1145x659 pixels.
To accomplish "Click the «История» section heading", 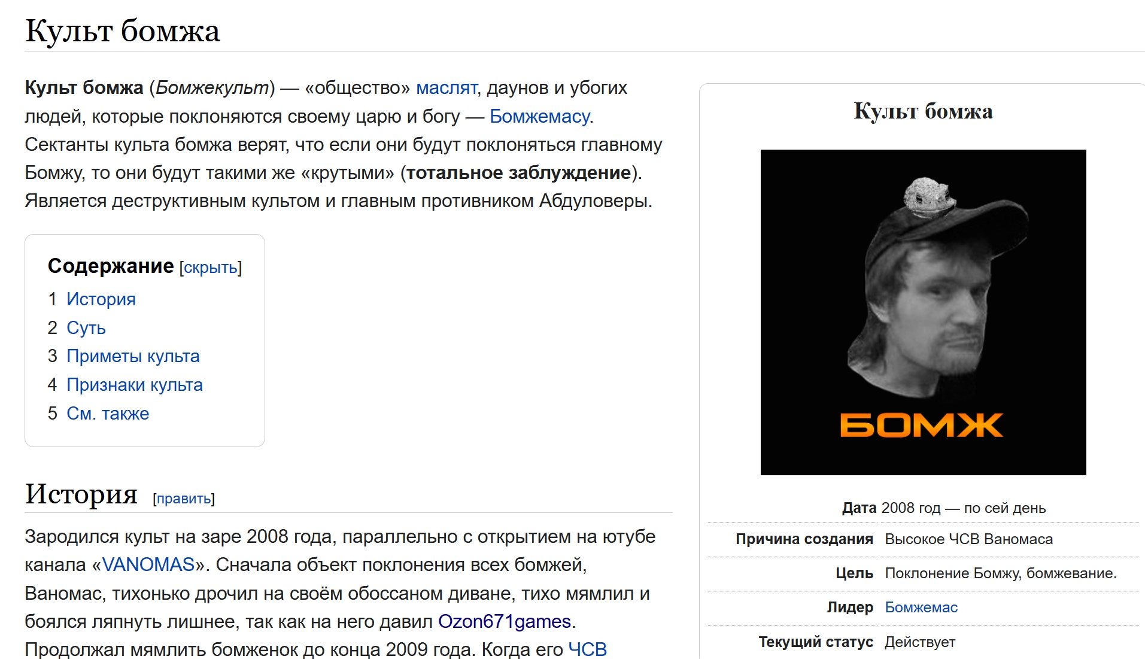I will coord(81,494).
